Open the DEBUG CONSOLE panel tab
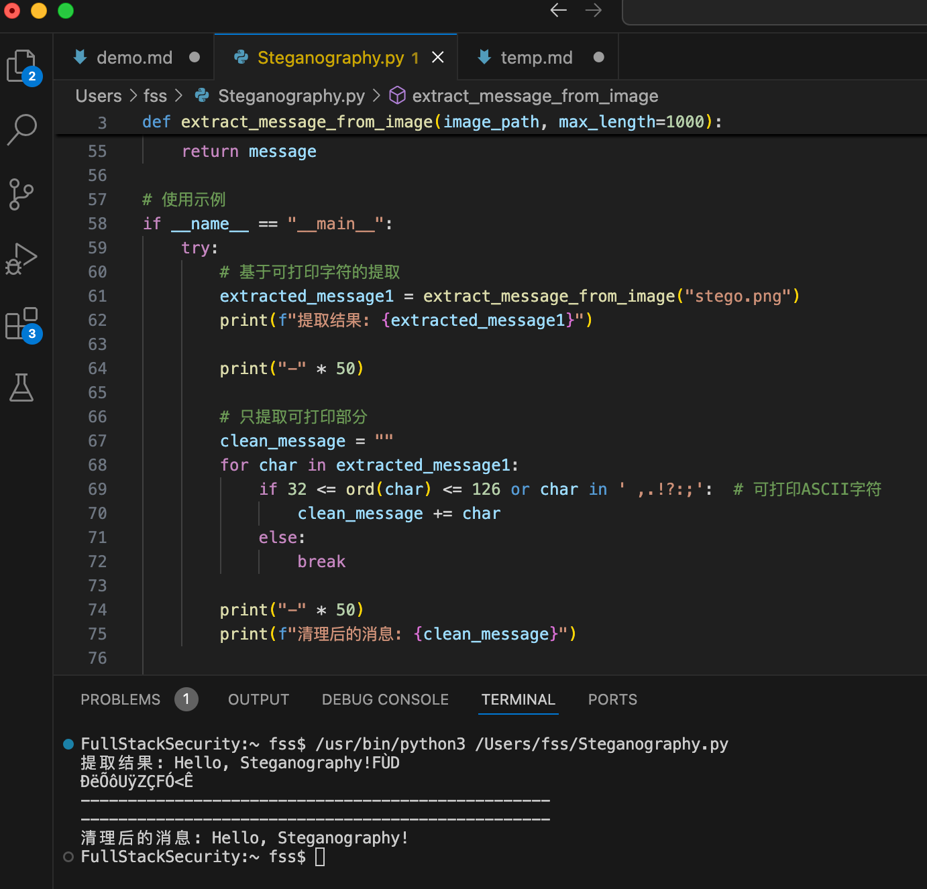Image resolution: width=927 pixels, height=889 pixels. [385, 700]
